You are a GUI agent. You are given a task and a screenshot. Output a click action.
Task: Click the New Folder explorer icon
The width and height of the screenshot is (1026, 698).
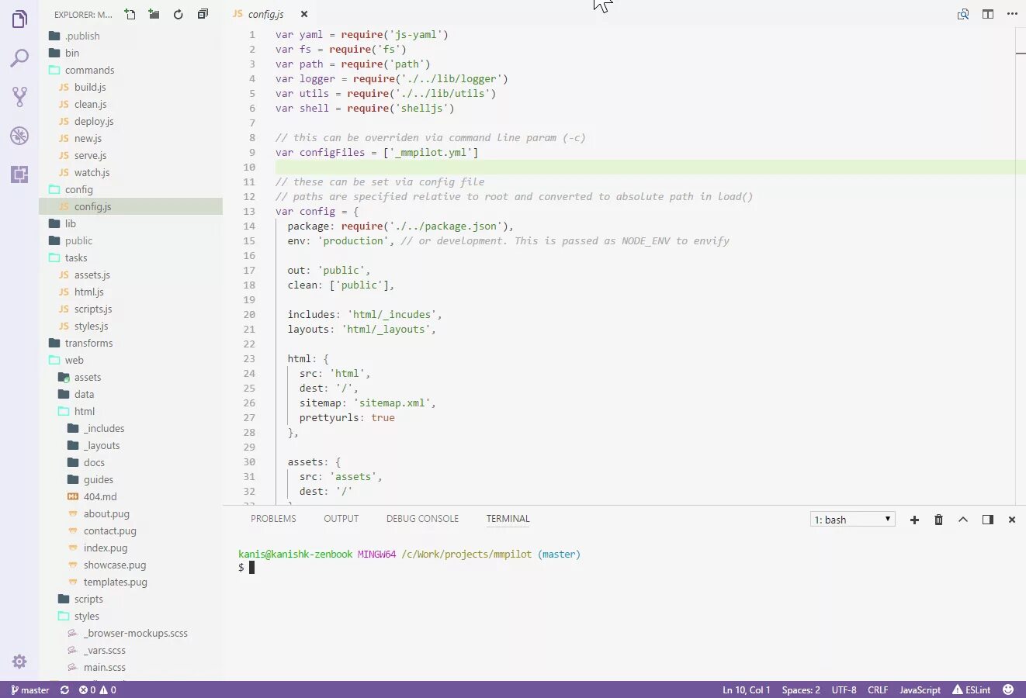point(154,14)
